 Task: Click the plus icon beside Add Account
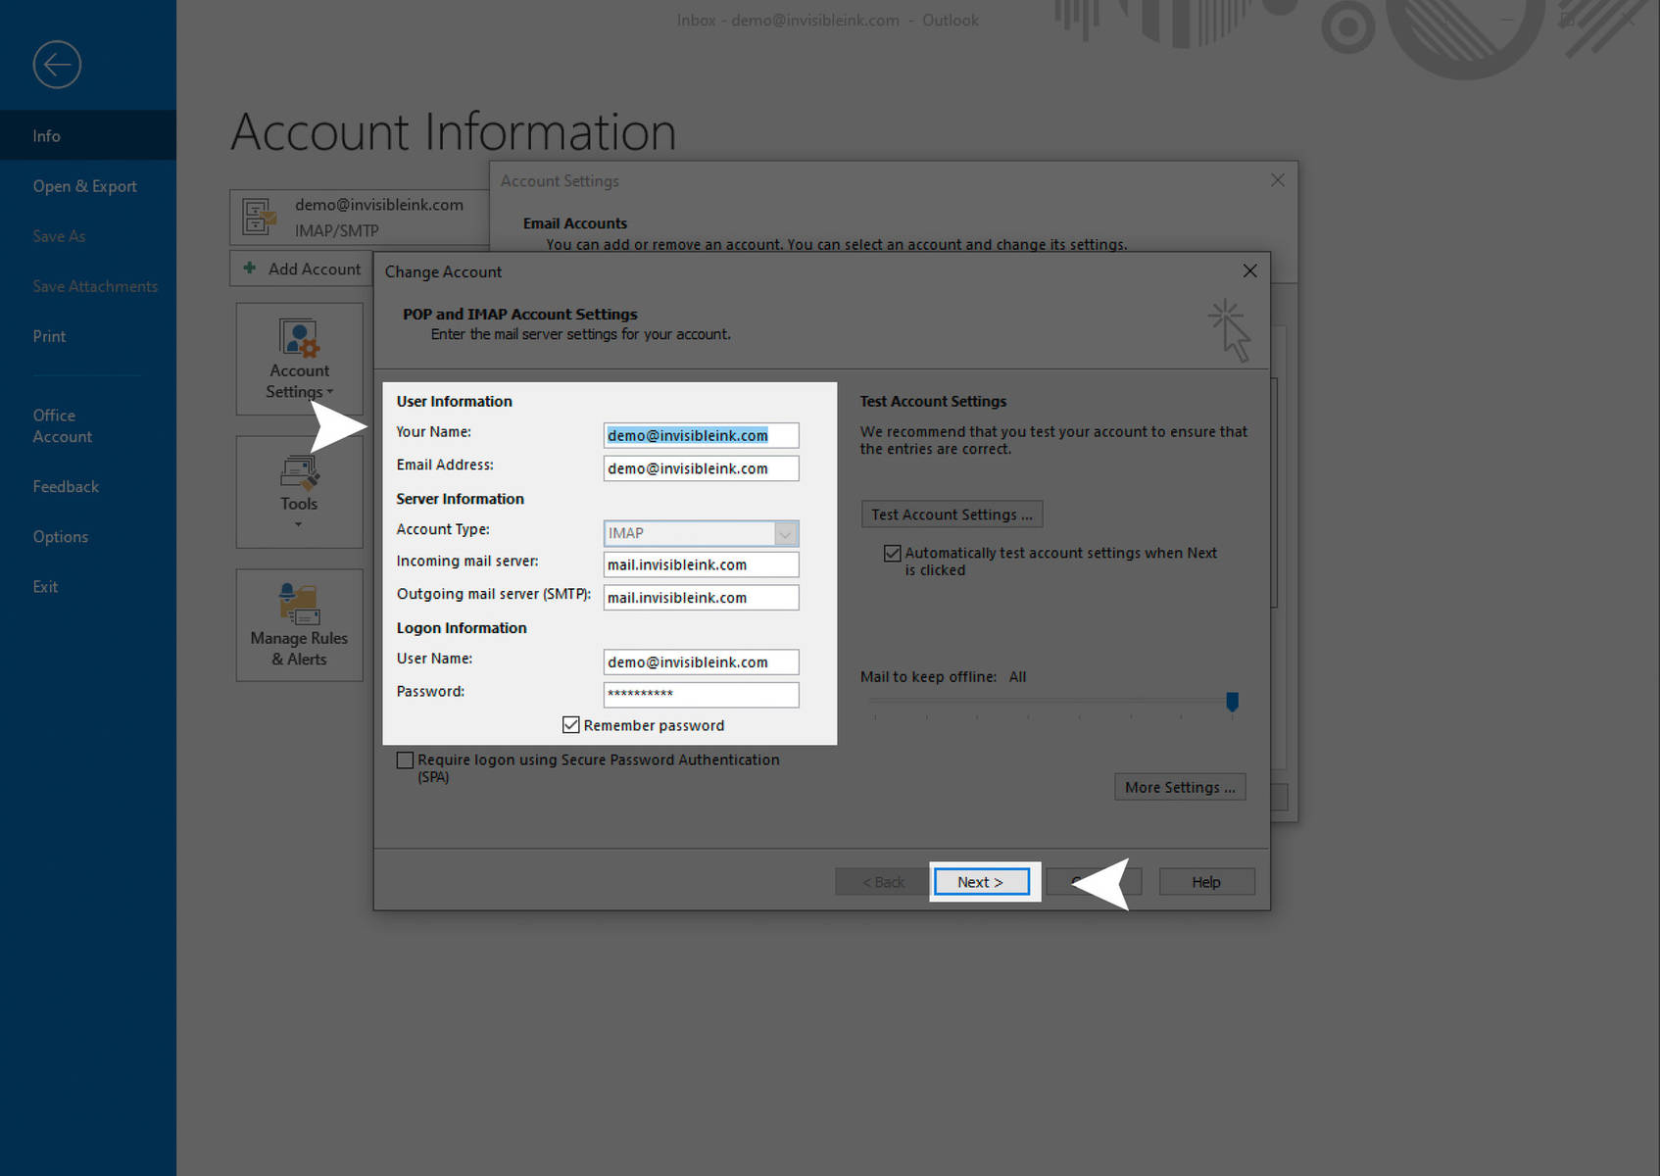(x=250, y=269)
